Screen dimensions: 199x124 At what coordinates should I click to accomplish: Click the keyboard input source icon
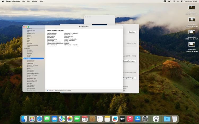pos(165,1)
